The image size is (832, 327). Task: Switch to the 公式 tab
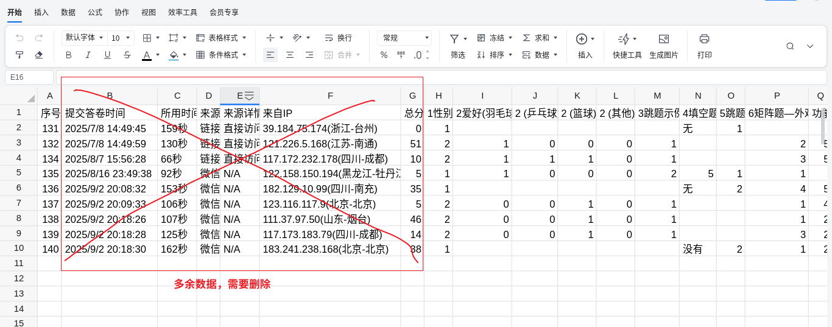tap(95, 12)
